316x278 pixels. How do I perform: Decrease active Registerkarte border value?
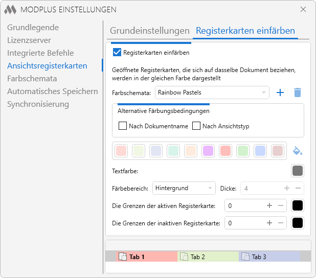pos(281,205)
